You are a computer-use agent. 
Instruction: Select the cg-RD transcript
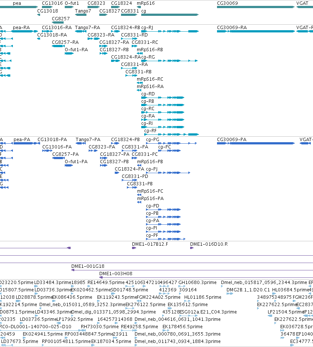click(x=163, y=98)
